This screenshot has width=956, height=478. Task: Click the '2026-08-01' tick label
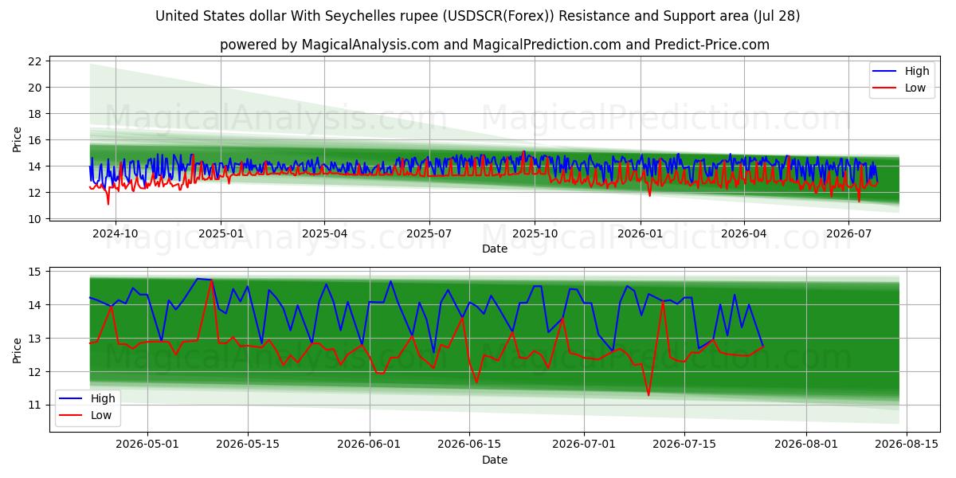point(806,445)
